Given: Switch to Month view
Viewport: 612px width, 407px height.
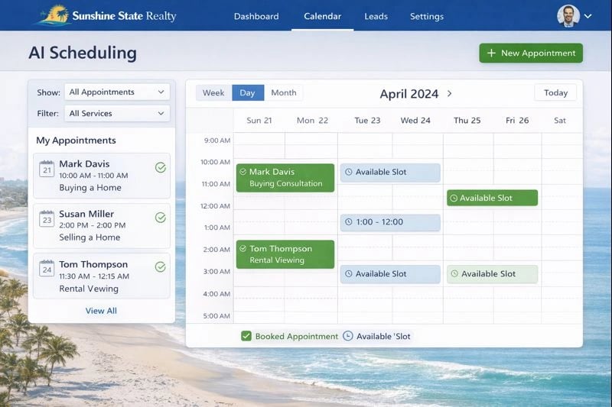Looking at the screenshot, I should click(283, 92).
